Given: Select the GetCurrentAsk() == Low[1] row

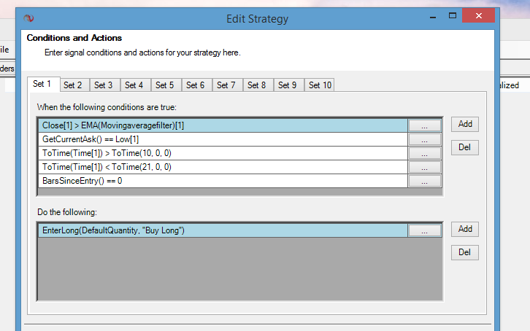Looking at the screenshot, I should pyautogui.click(x=219, y=139).
